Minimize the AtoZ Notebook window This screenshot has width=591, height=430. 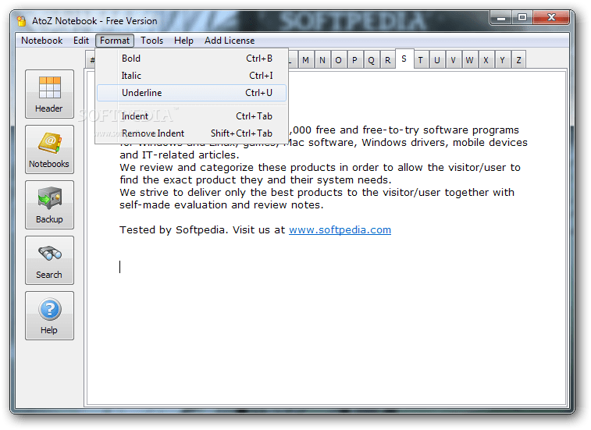(501, 18)
